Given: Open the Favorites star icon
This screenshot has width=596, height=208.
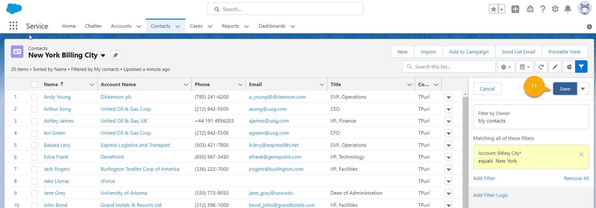Looking at the screenshot, I should click(x=494, y=9).
